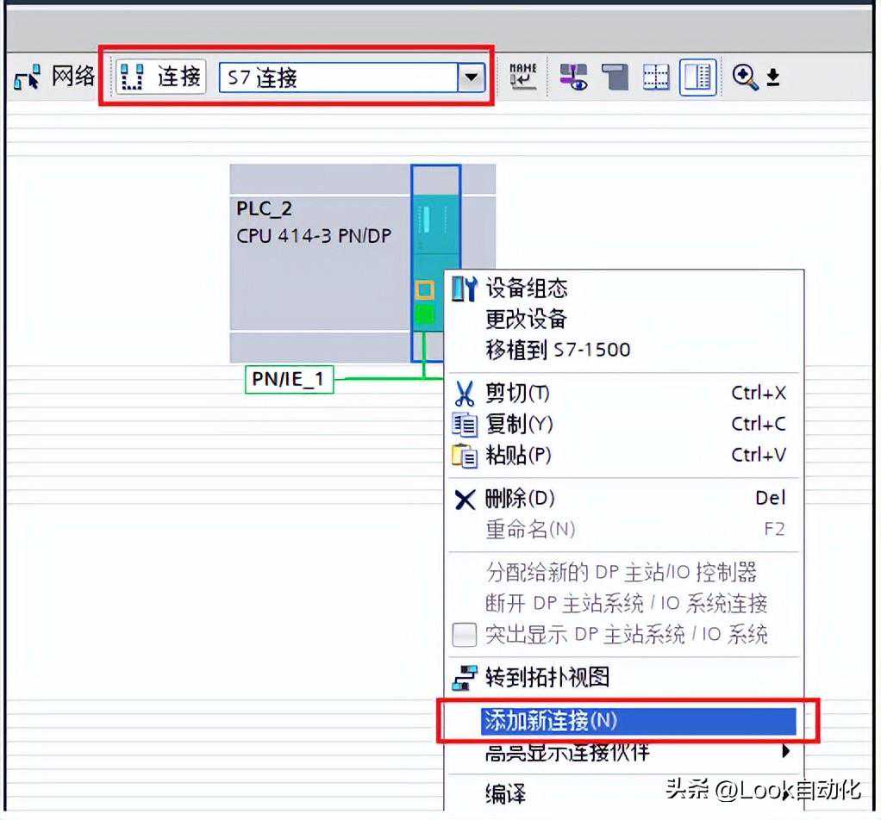881x820 pixels.
Task: Toggle the highlighted side panel layout icon
Action: (x=697, y=78)
